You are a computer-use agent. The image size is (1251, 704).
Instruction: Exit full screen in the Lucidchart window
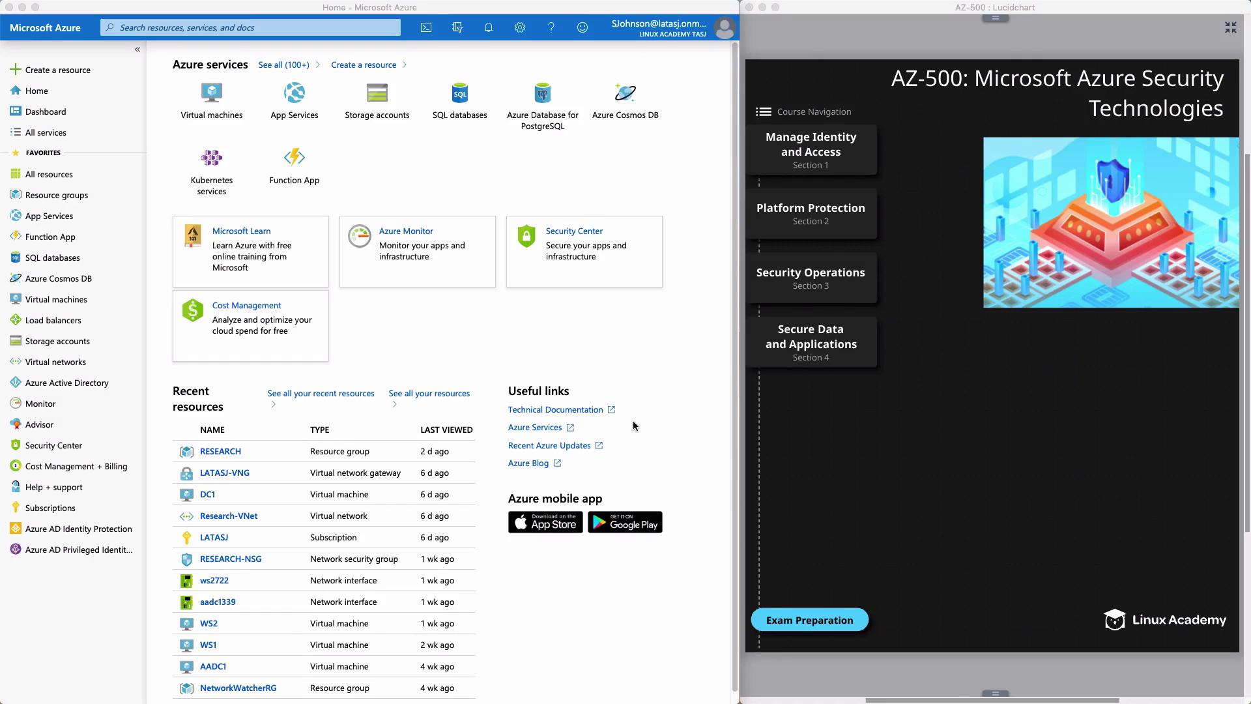pyautogui.click(x=1230, y=27)
